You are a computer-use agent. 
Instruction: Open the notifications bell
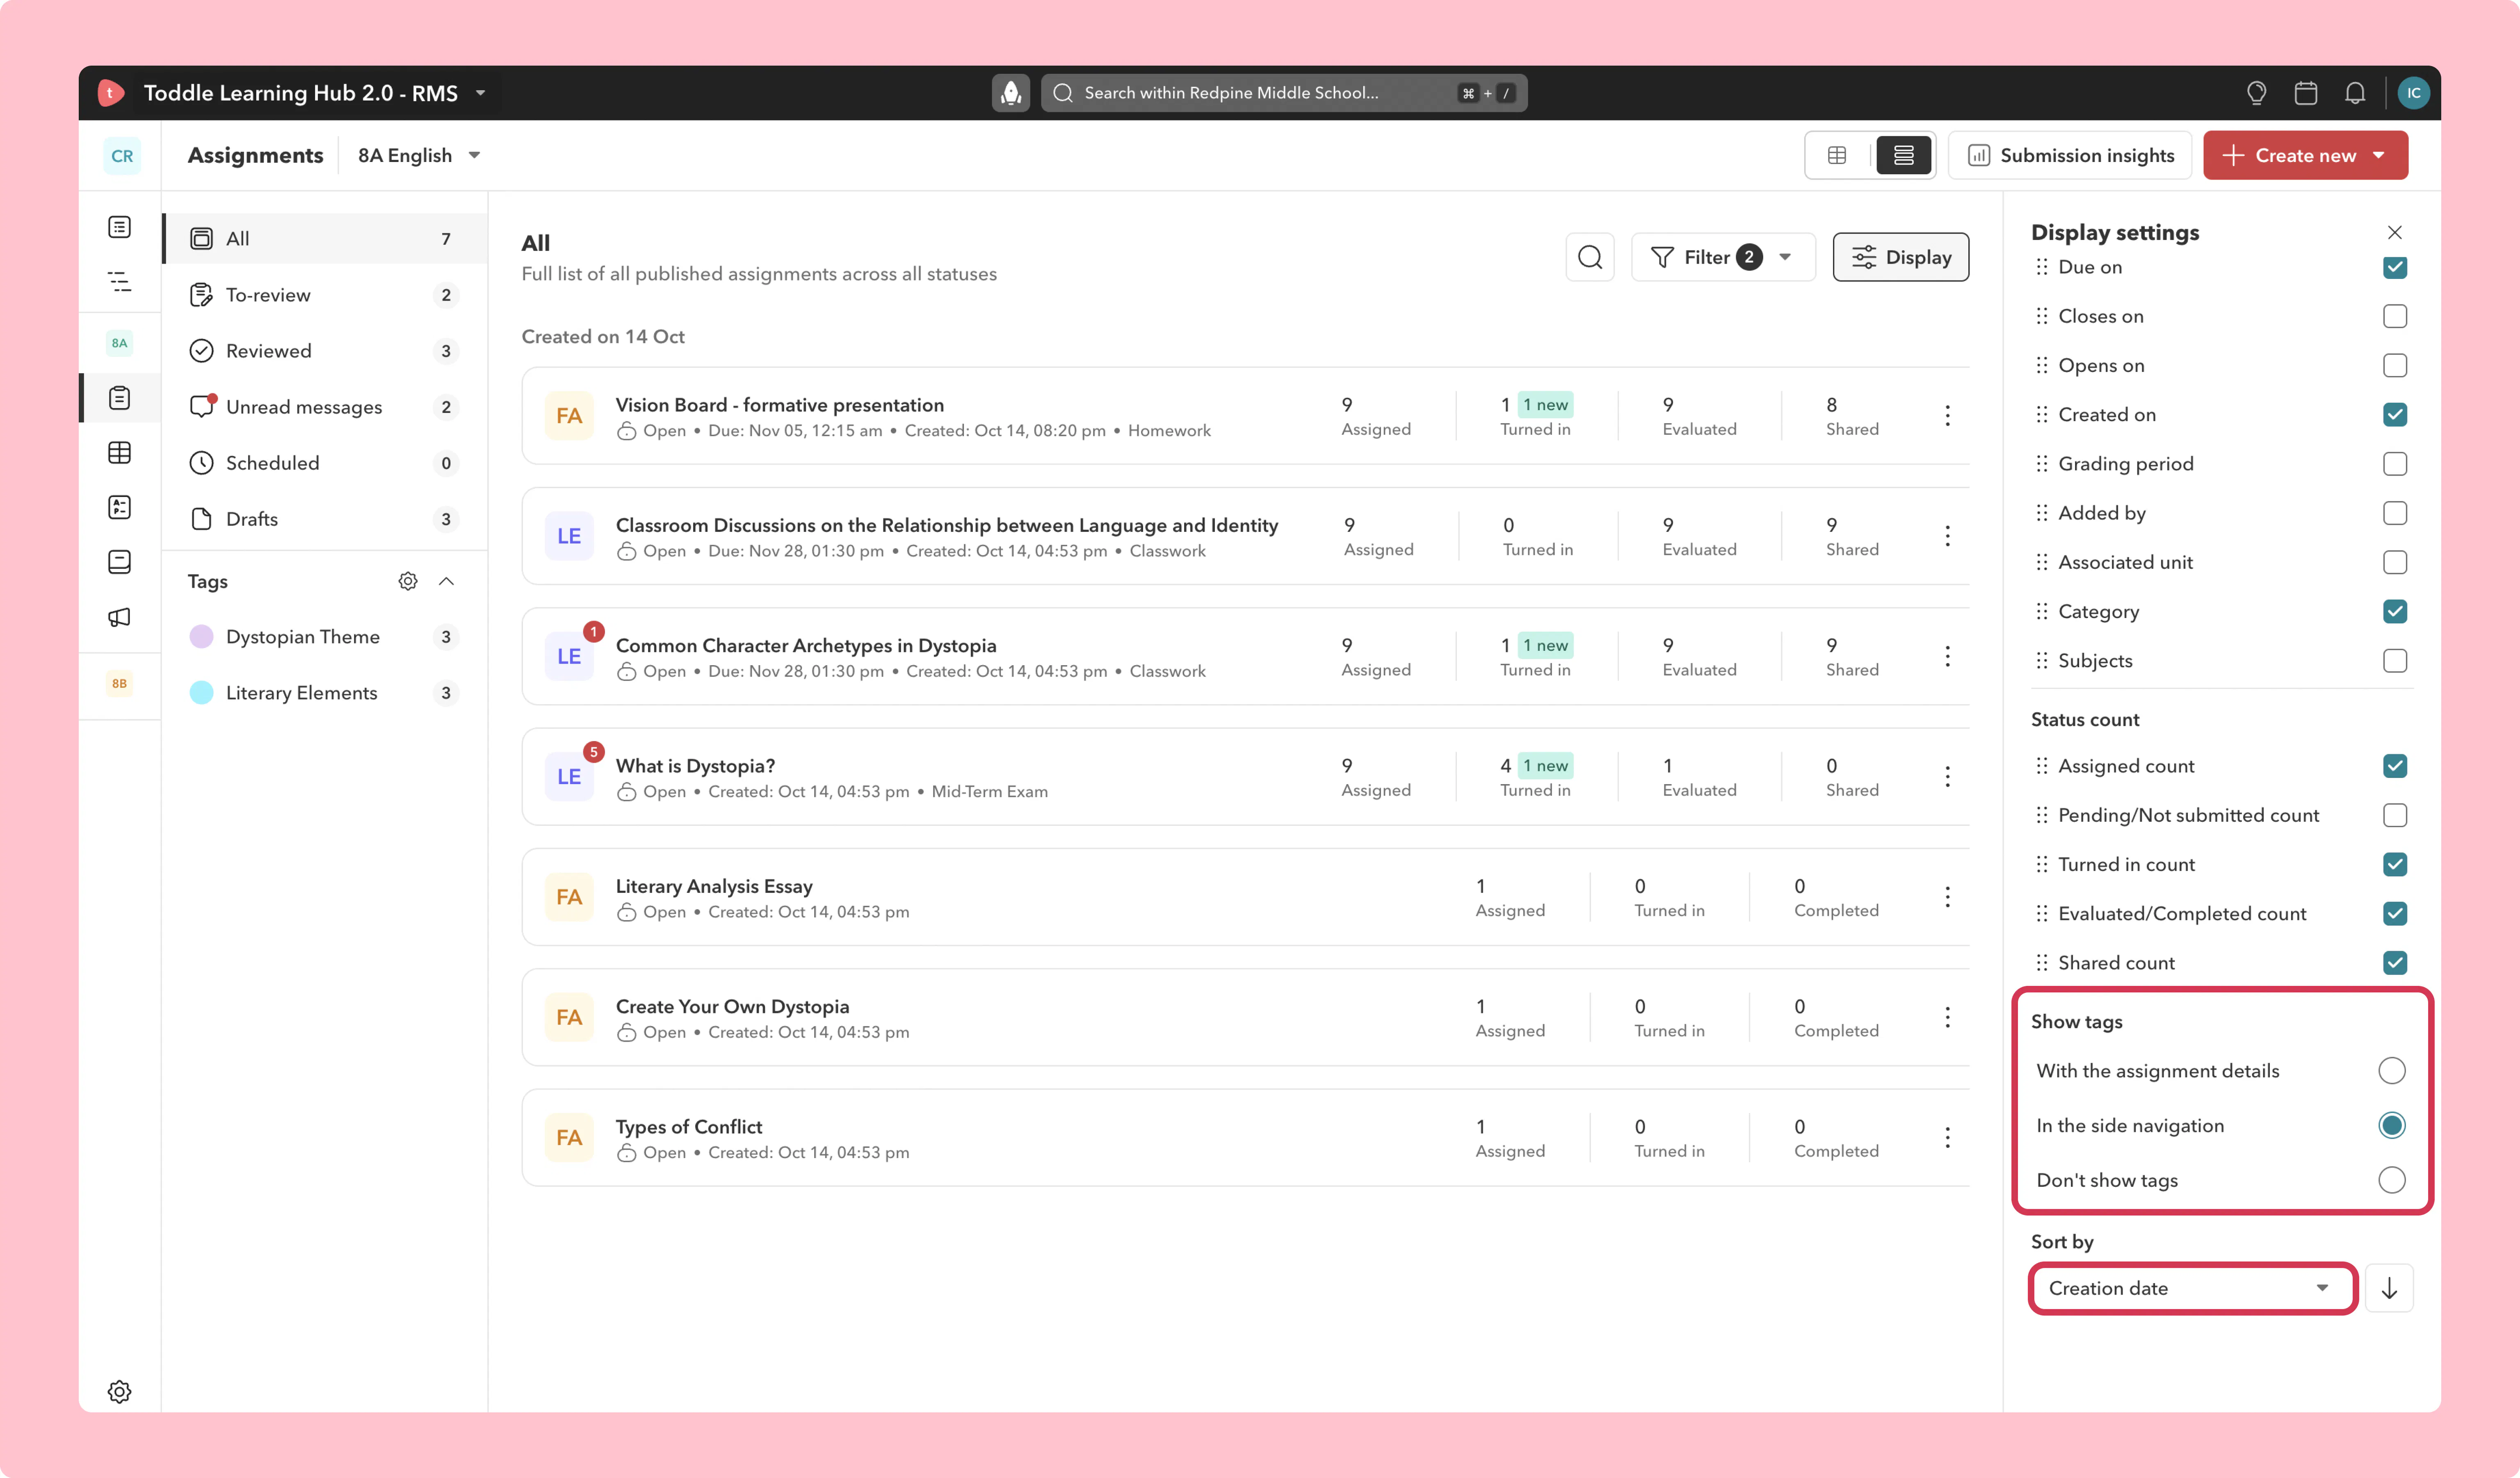(x=2355, y=93)
